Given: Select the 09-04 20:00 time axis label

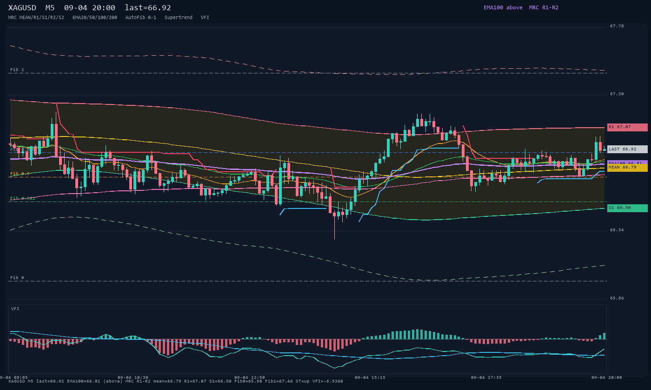Looking at the screenshot, I should pyautogui.click(x=607, y=377).
